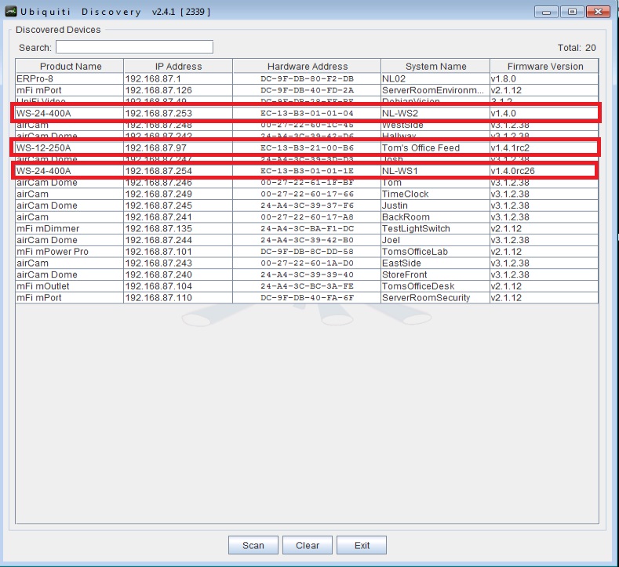Select the ERPro-8 device row

point(70,79)
